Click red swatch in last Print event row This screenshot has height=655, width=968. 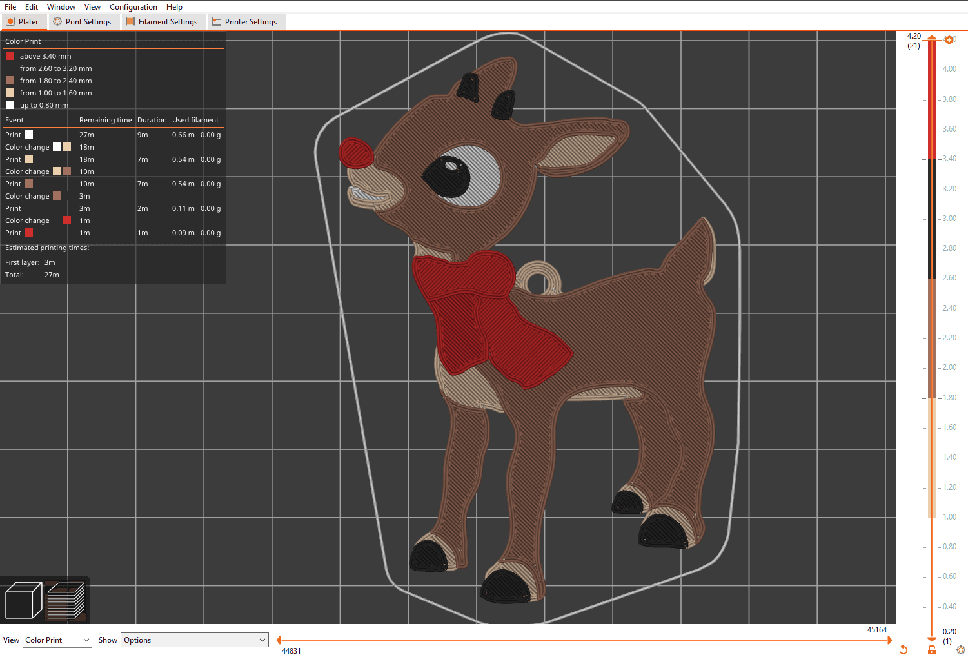[x=28, y=233]
